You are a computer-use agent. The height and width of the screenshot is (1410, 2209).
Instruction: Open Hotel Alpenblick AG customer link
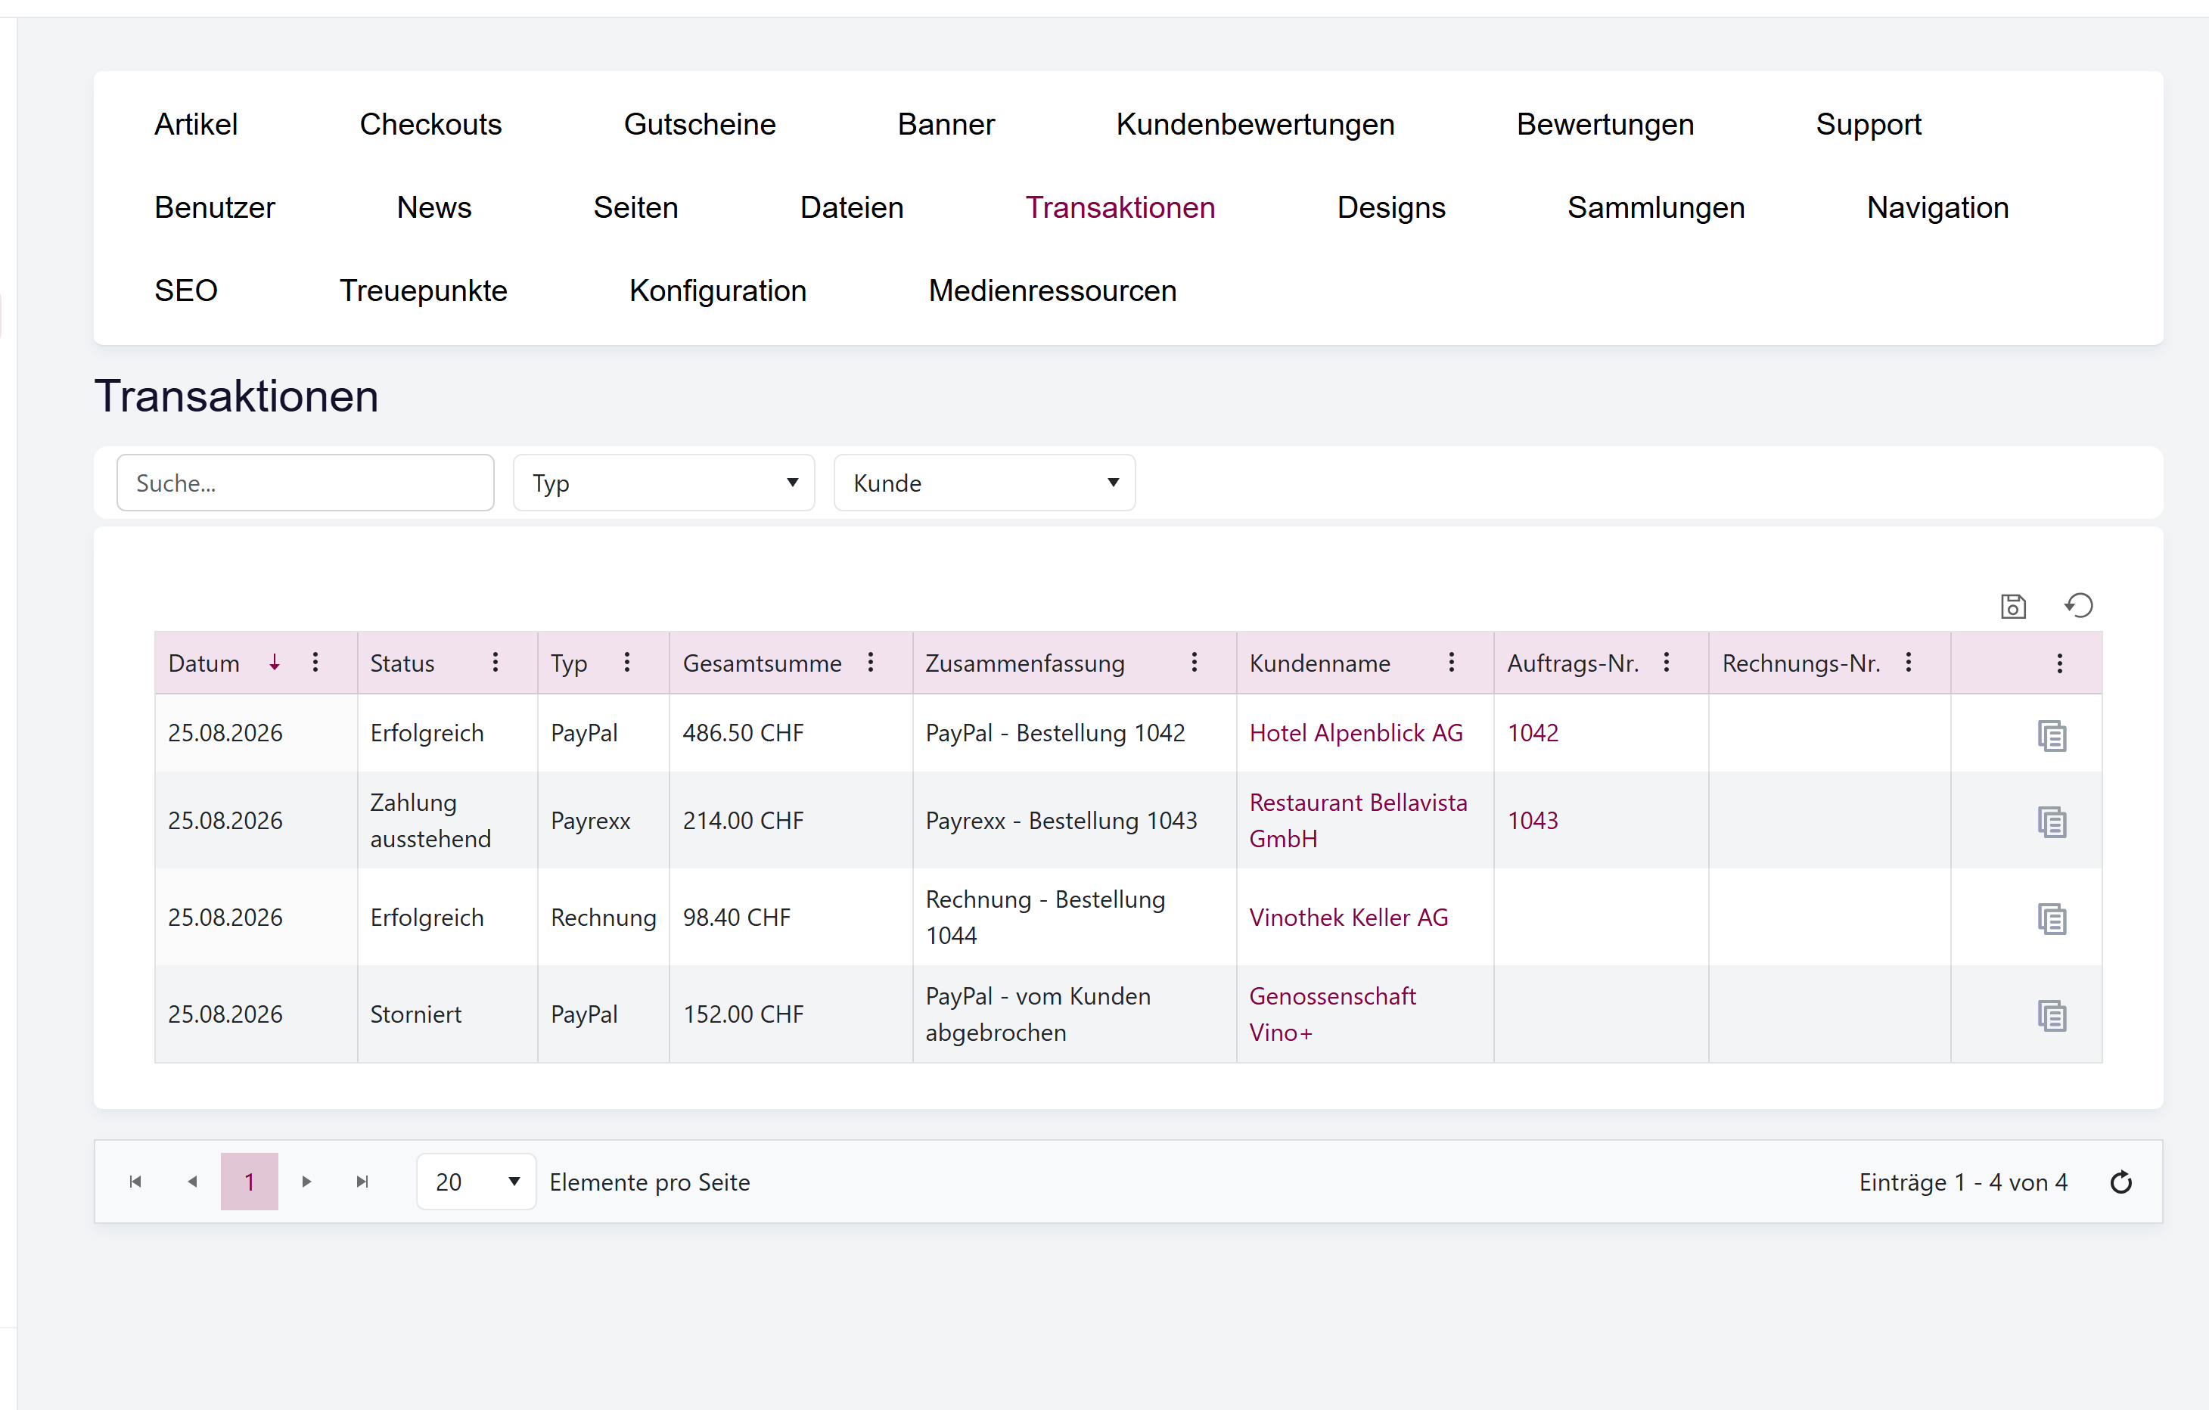[x=1356, y=733]
